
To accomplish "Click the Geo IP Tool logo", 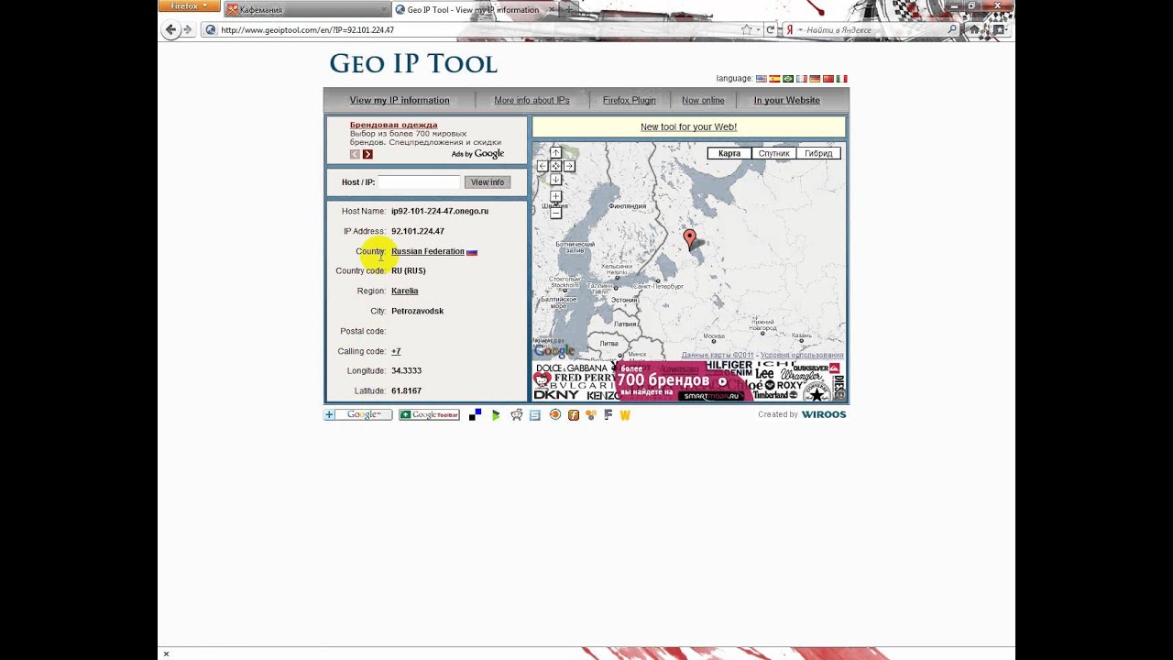I will tap(412, 63).
